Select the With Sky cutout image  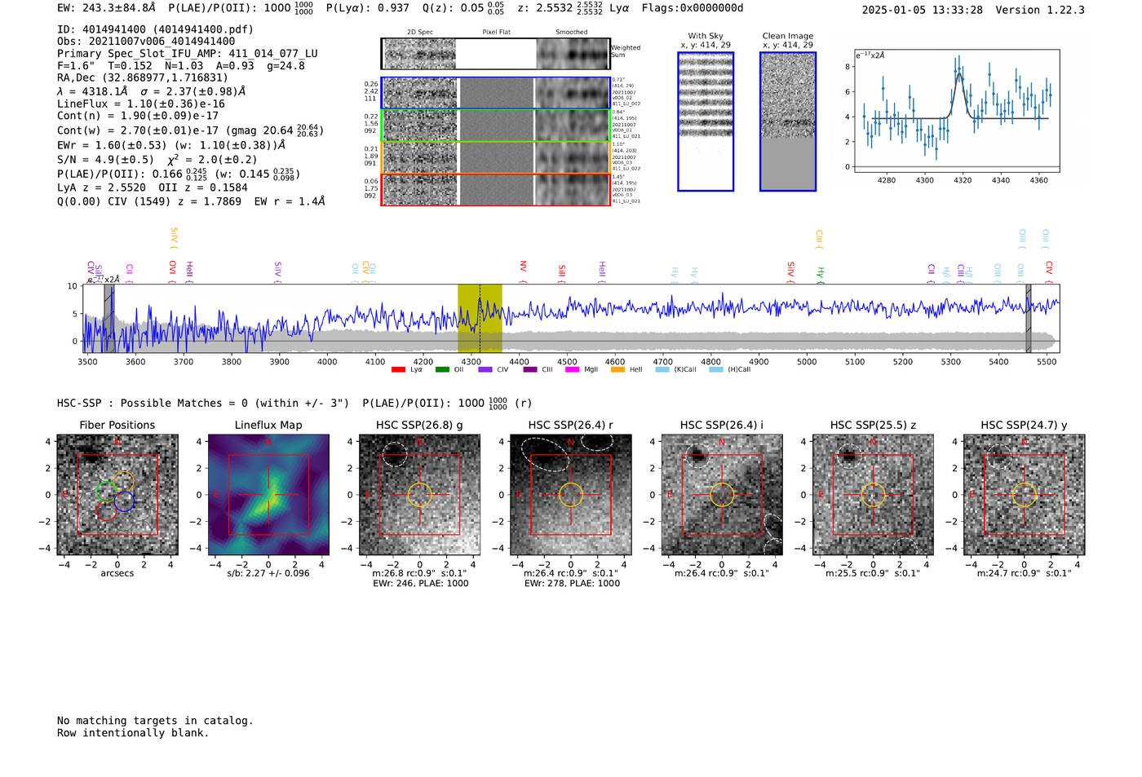click(706, 121)
